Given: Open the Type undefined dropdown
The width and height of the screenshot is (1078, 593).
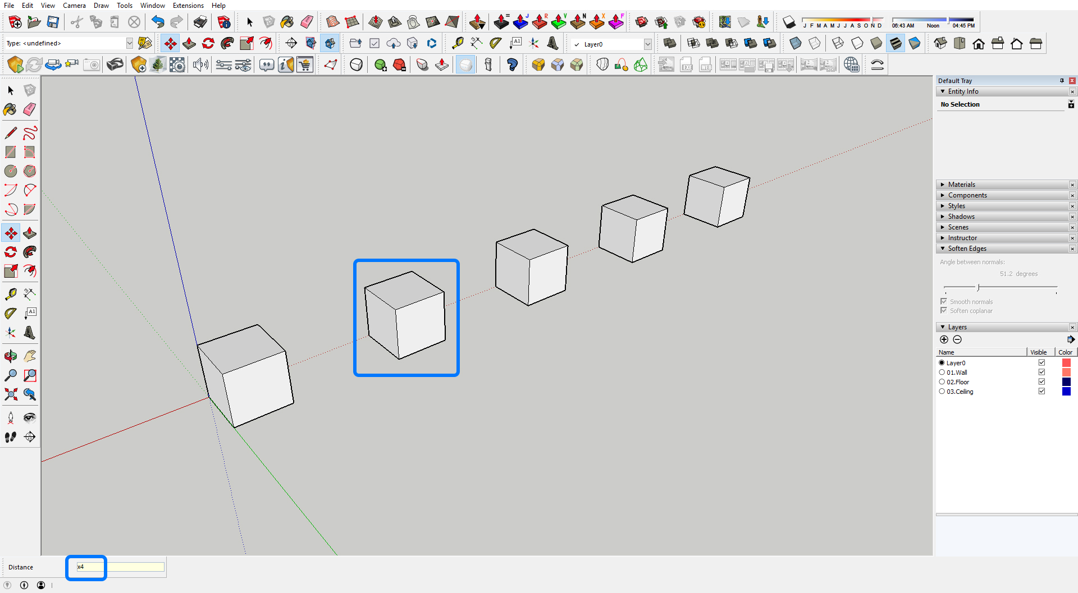Looking at the screenshot, I should (x=129, y=43).
